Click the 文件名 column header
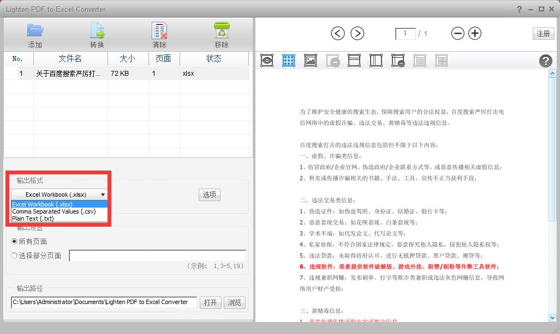This screenshot has height=334, width=560. pos(70,58)
